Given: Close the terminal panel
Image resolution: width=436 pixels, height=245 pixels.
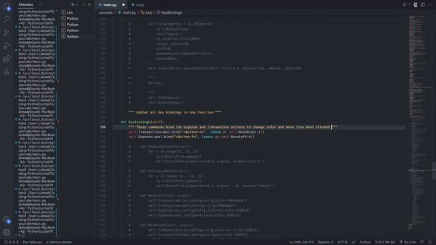Looking at the screenshot, I should tap(89, 5).
